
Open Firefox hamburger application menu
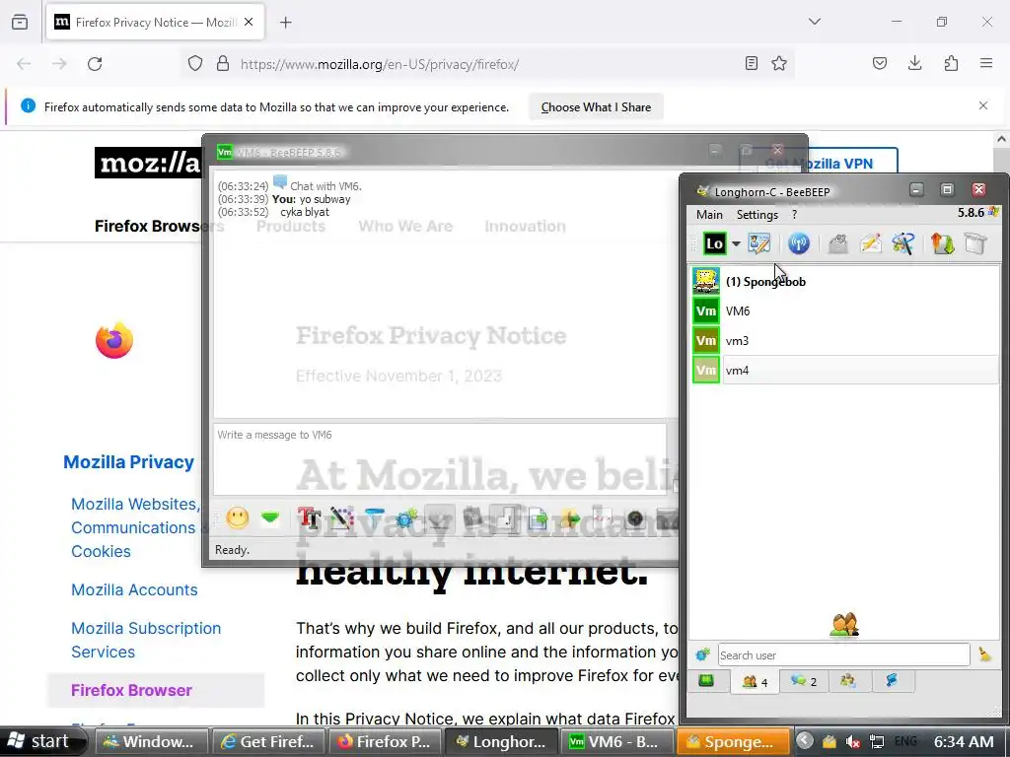coord(986,63)
